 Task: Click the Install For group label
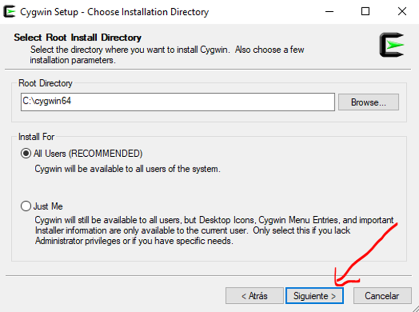coord(36,137)
